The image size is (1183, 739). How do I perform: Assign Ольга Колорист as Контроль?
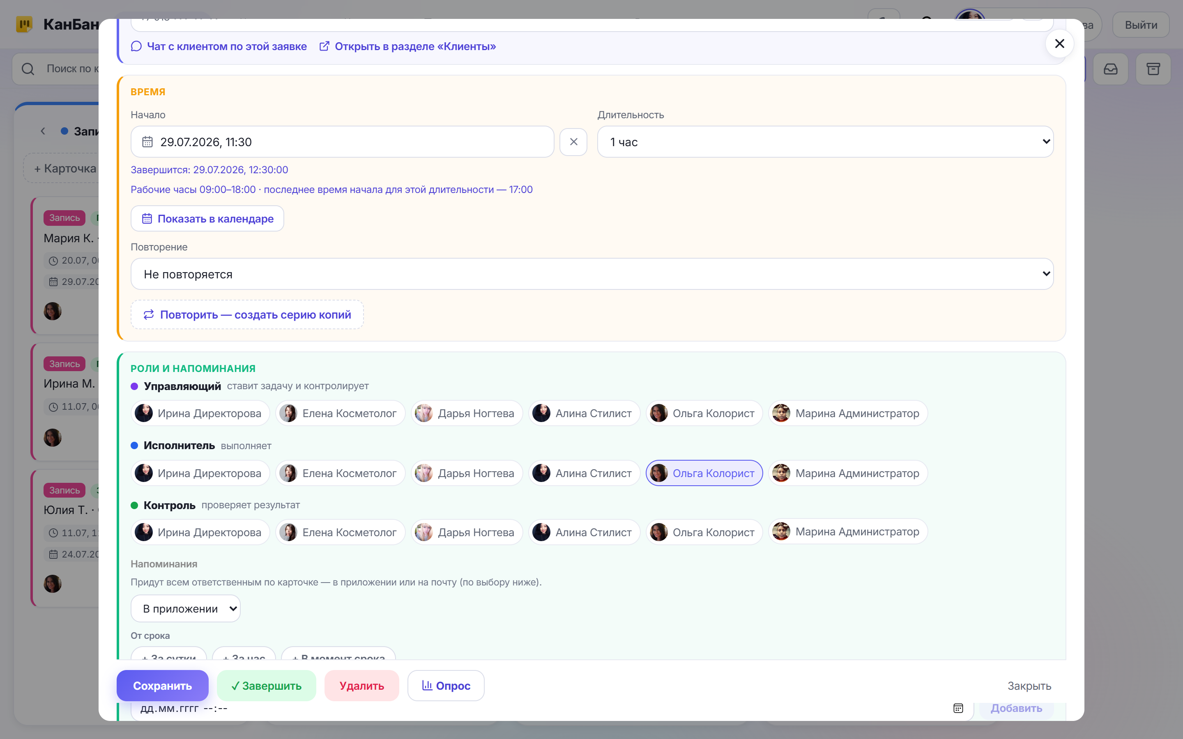pyautogui.click(x=704, y=532)
